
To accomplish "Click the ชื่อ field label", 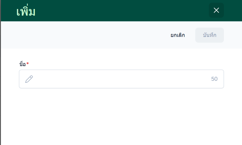I will tap(22, 64).
